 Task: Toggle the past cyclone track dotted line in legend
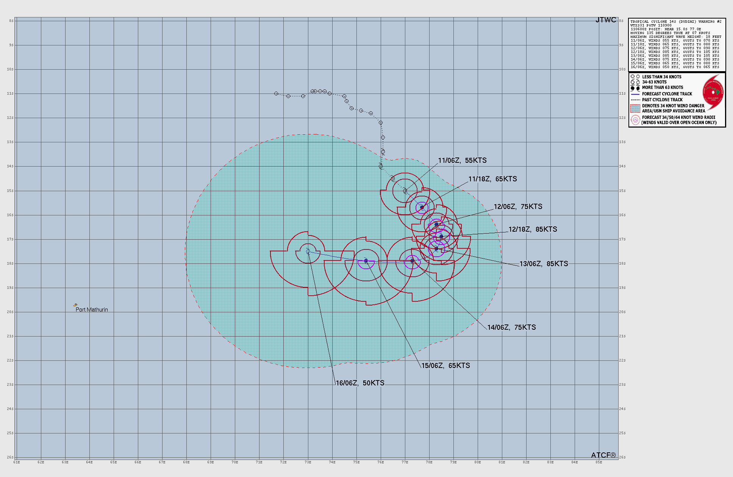point(636,99)
